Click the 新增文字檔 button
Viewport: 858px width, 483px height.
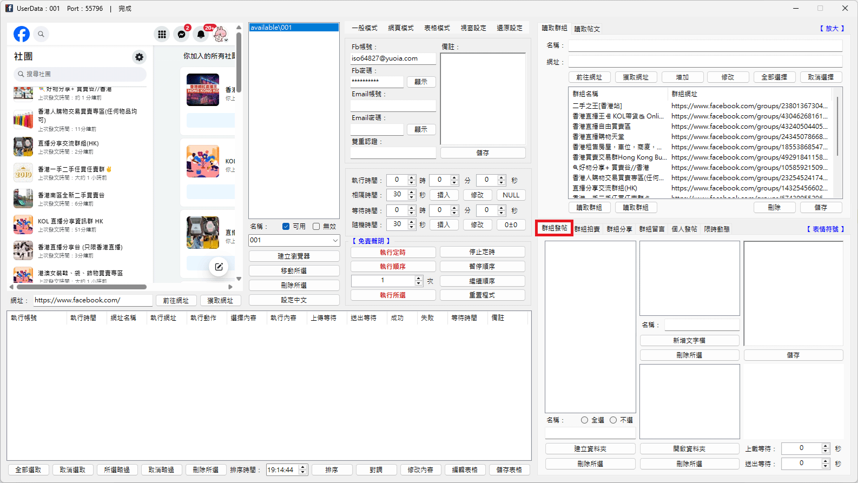click(x=689, y=340)
